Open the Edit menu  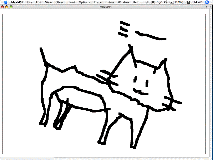pyautogui.click(x=39, y=2)
